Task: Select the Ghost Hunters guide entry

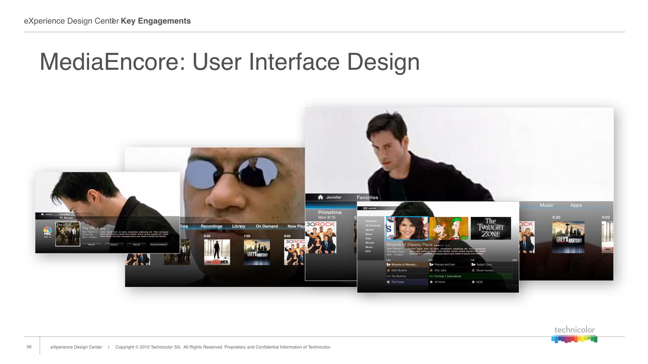Action: tap(491, 270)
